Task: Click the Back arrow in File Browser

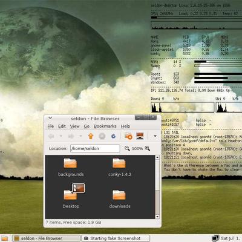Action: tap(51, 136)
